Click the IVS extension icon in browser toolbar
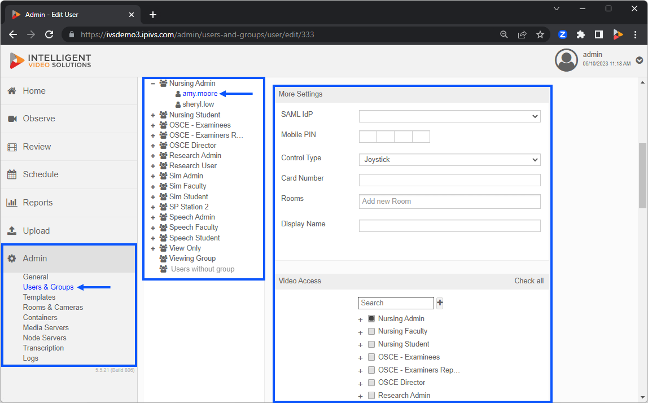Screen dimensions: 648x403 pos(618,35)
